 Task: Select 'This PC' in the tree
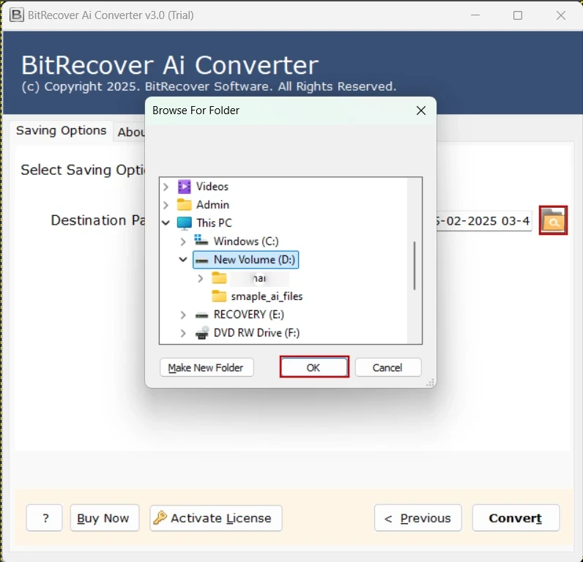[214, 223]
